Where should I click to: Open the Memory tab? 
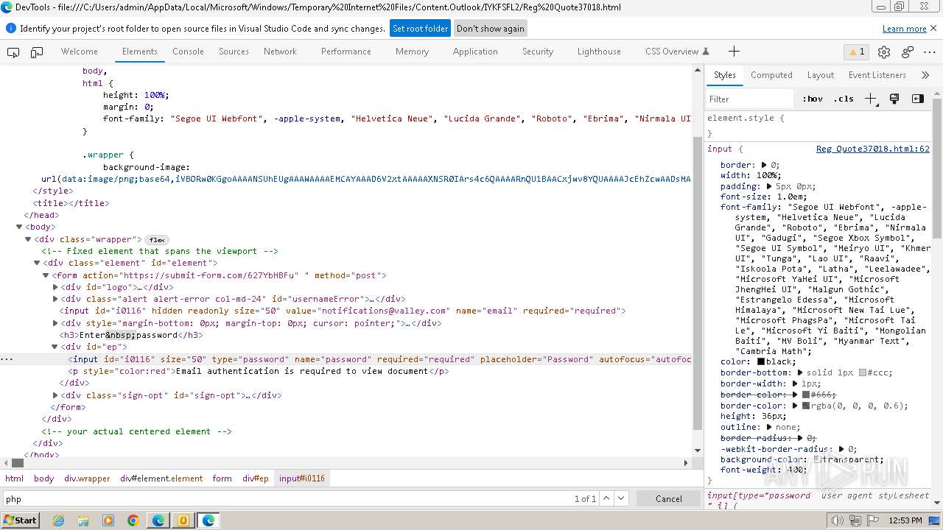pos(412,52)
